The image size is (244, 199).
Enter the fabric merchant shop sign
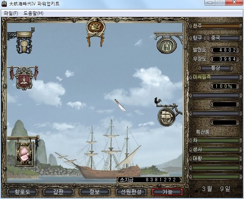(x=24, y=151)
